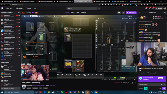Viewport: 167px width, 94px height.
Task: Toggle the follow heart button
Action: point(119,13)
